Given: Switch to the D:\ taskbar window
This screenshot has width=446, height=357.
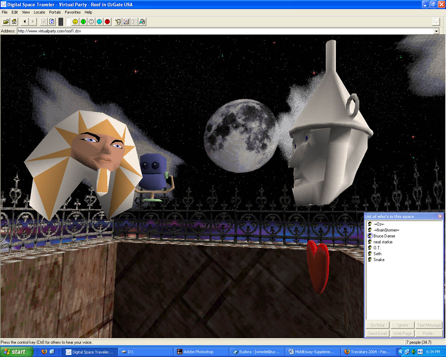Looking at the screenshot, I should point(145,352).
